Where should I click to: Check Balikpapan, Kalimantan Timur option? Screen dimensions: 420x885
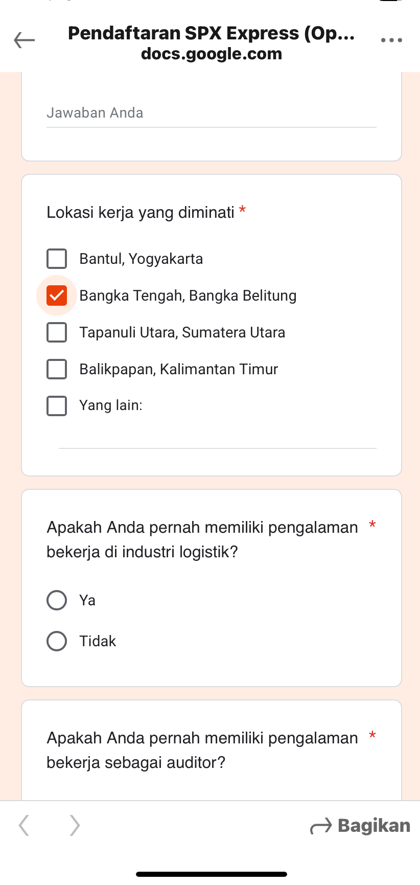point(57,369)
